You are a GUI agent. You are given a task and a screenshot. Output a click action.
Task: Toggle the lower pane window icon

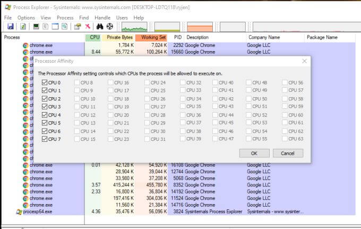[55, 27]
